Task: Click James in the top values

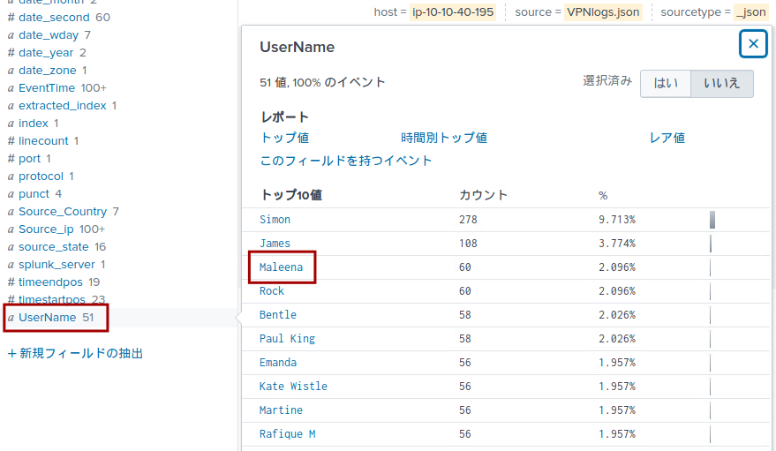Action: (x=275, y=244)
